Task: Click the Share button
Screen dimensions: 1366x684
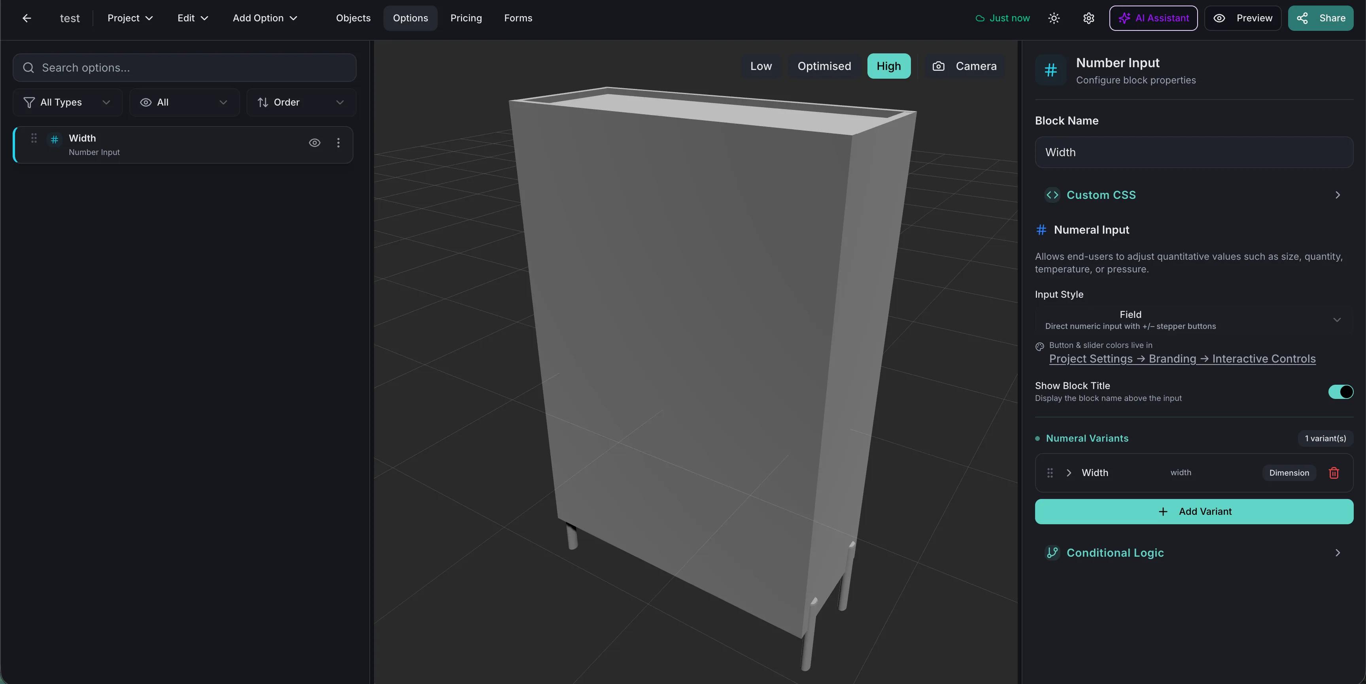Action: click(x=1321, y=18)
